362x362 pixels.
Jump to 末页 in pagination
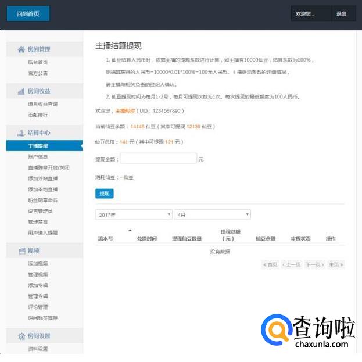point(336,265)
